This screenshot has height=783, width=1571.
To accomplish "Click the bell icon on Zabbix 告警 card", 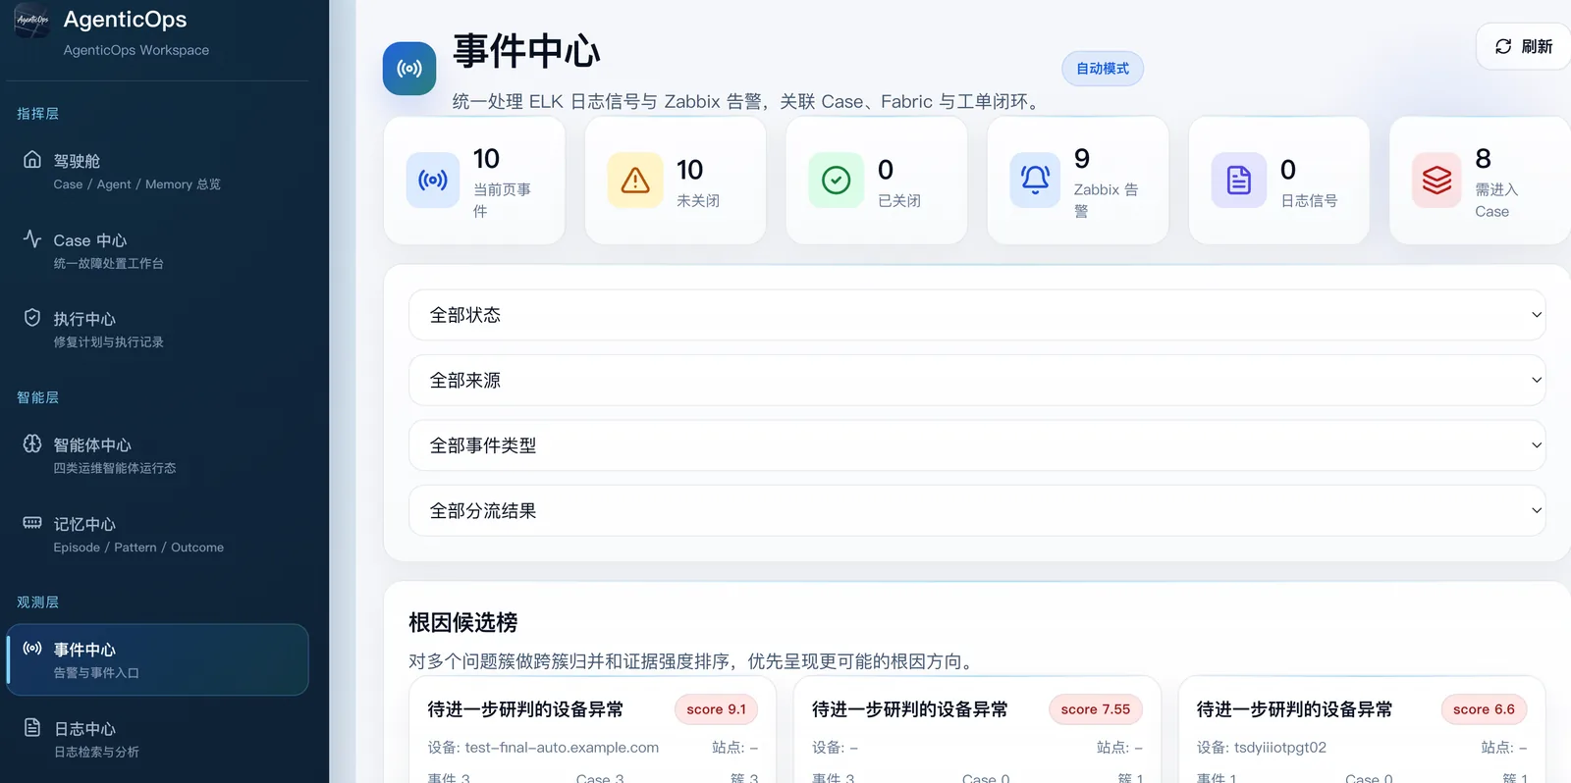I will [x=1035, y=181].
